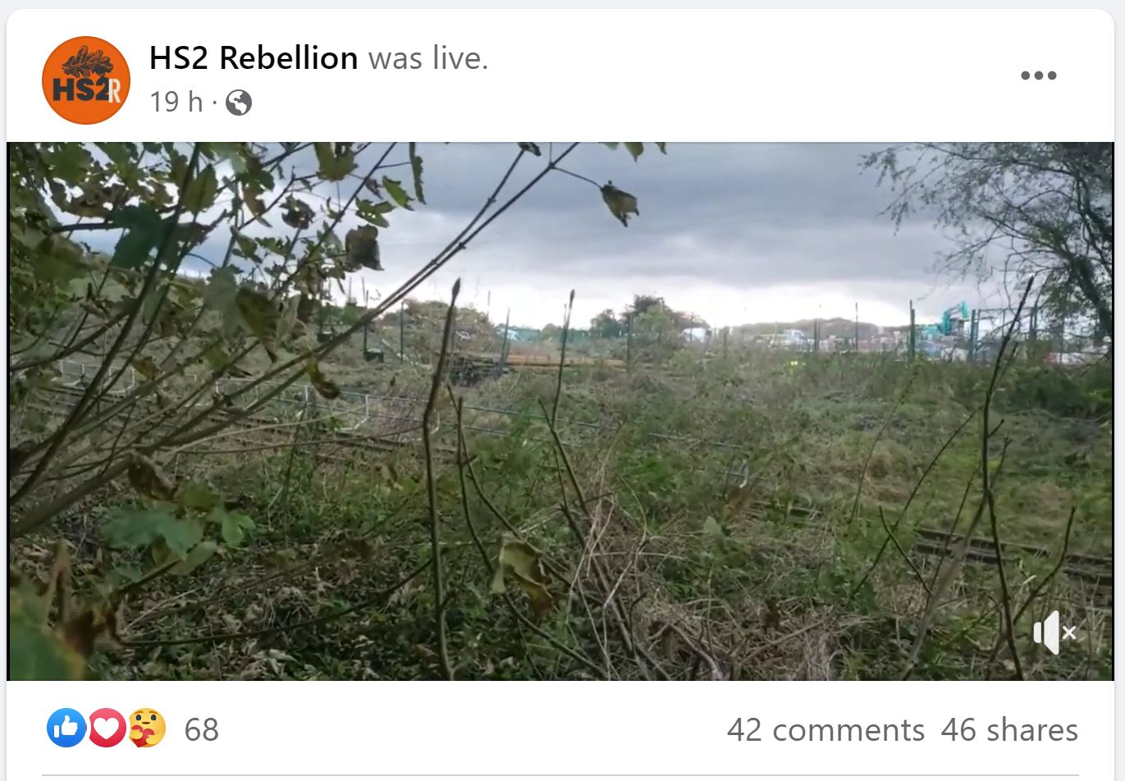Screen dimensions: 1125x781
Task: Click the 'was live.' status text
Action: point(428,58)
